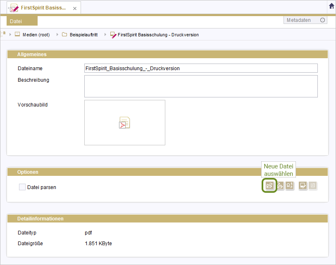The height and width of the screenshot is (265, 336).
Task: Click the PDF pencil icon on the tab
Action: [x=14, y=8]
